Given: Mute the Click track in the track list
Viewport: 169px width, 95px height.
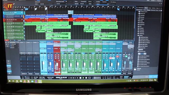Looking at the screenshot, I should 7,13.
